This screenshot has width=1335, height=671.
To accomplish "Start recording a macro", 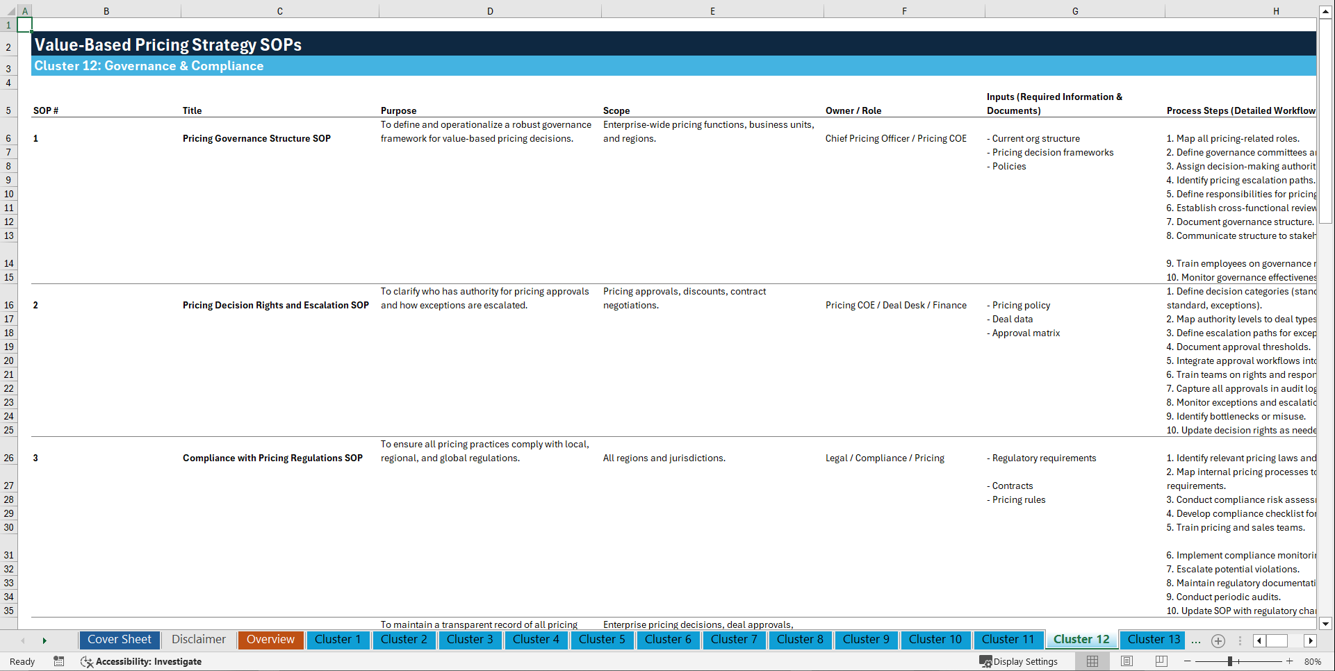I will point(59,661).
